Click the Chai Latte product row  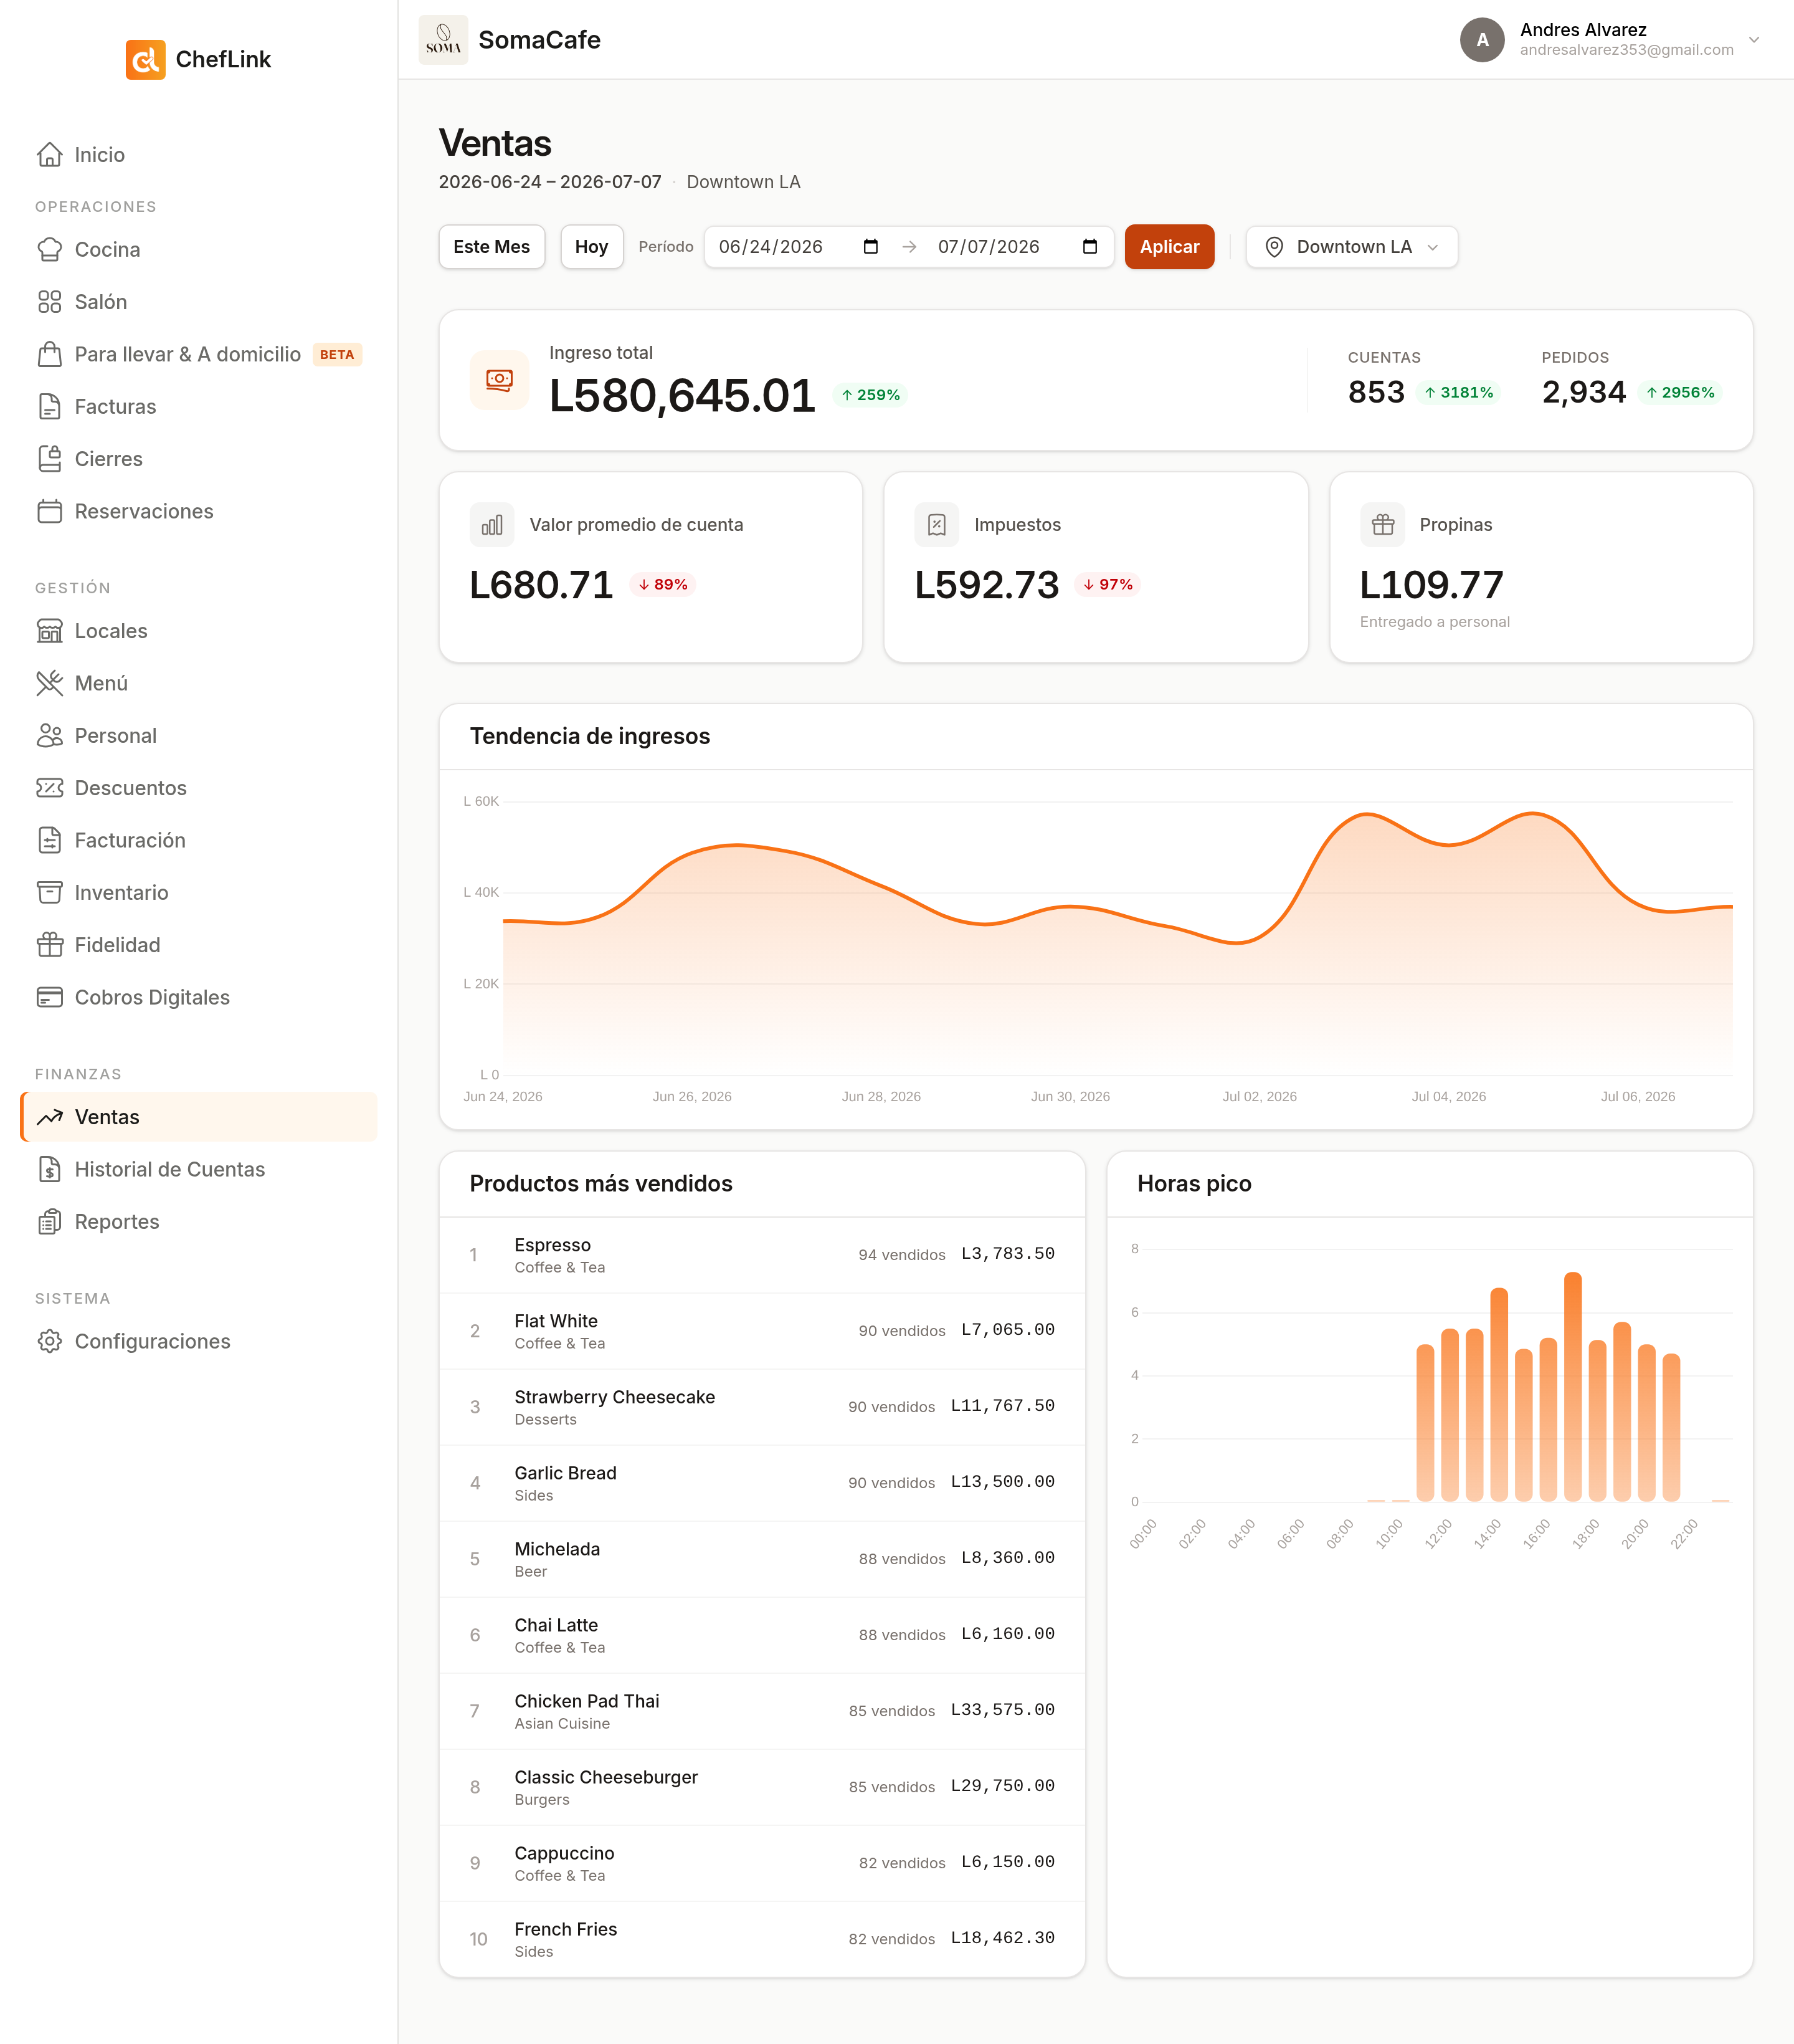coord(762,1635)
